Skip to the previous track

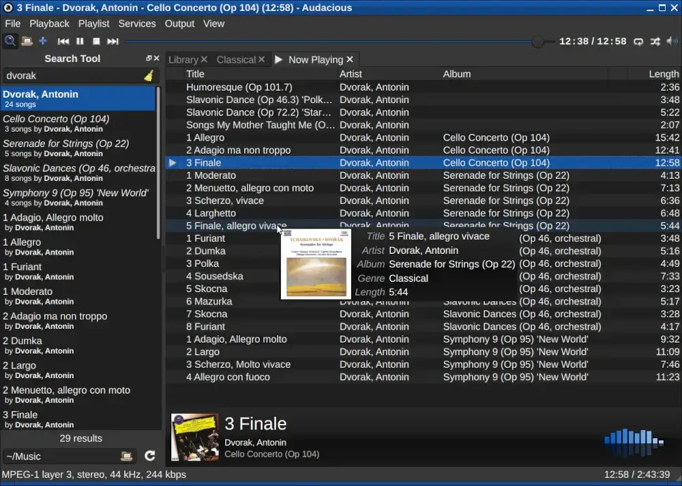point(63,41)
